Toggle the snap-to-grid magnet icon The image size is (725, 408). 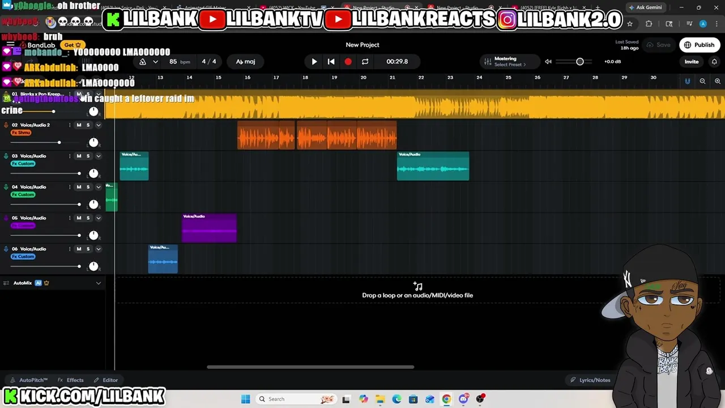(687, 81)
